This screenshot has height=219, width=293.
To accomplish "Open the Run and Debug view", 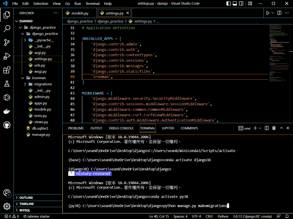I will [7, 56].
